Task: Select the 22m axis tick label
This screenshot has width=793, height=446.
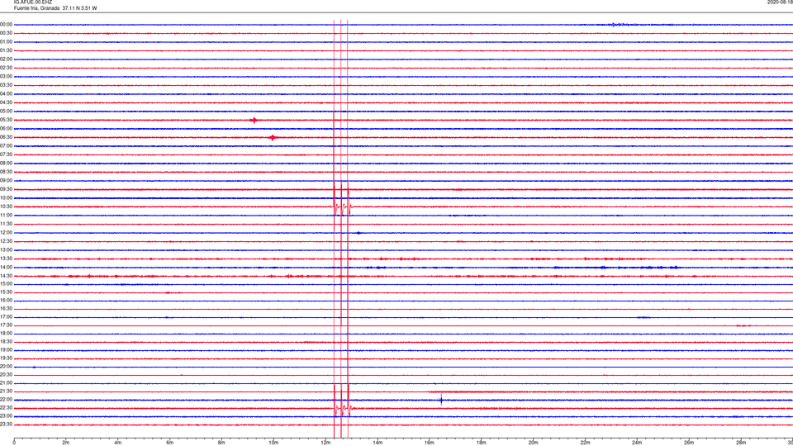Action: point(585,443)
